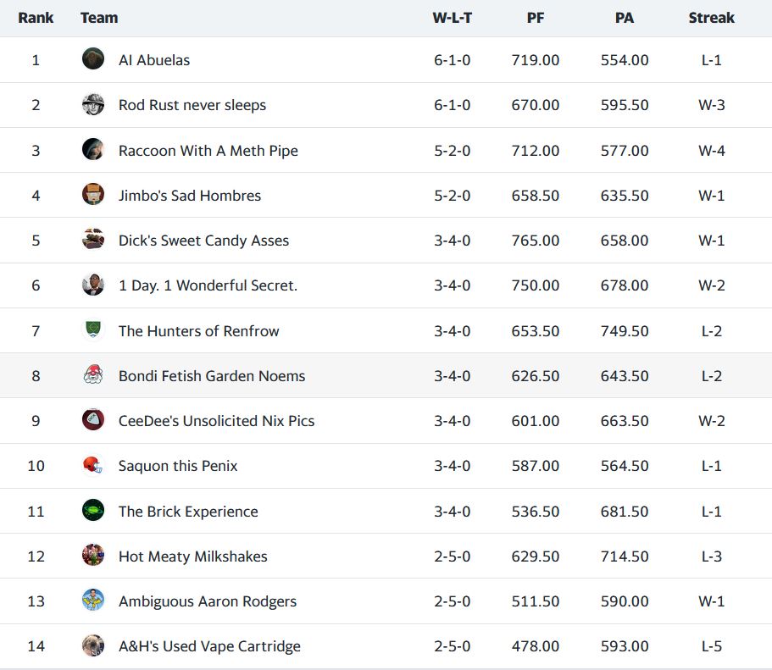Click the AI Abuelas team avatar
This screenshot has width=772, height=670.
point(93,59)
